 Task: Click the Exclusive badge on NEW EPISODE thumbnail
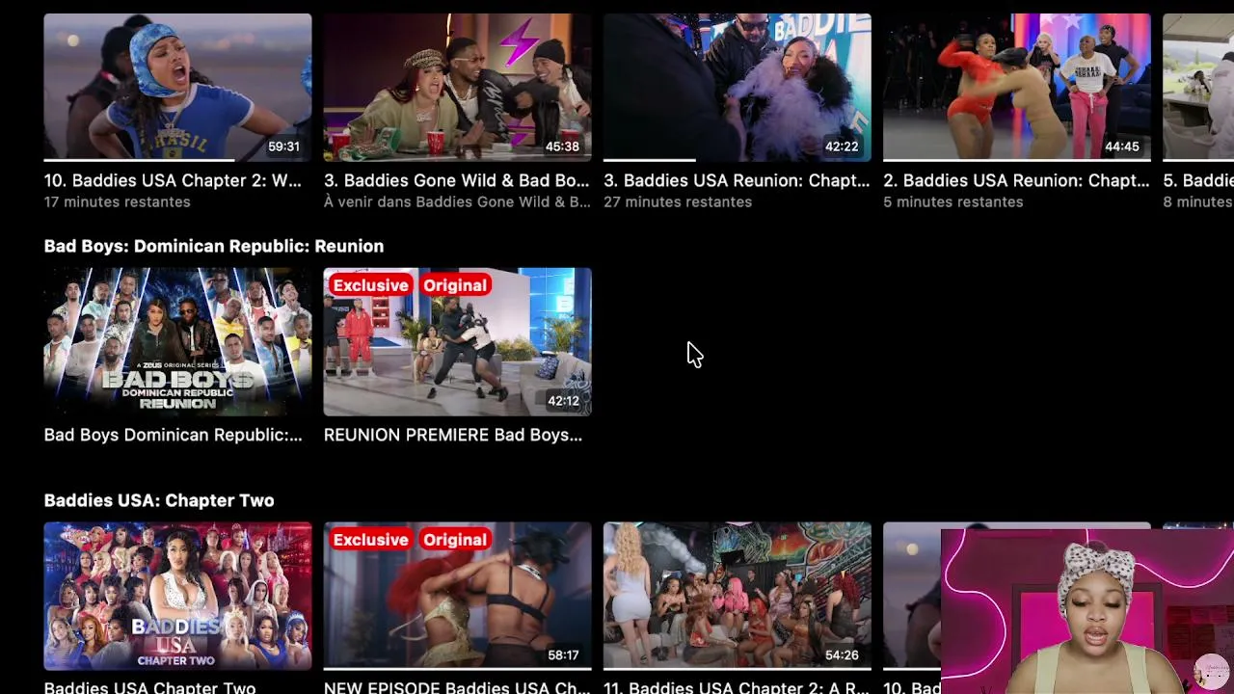point(370,540)
